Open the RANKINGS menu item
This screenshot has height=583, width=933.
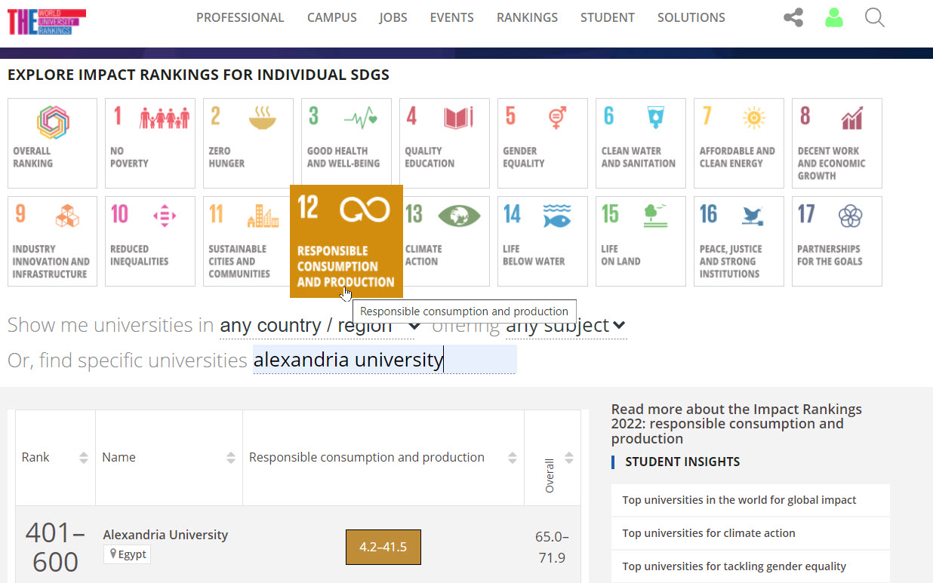click(527, 17)
